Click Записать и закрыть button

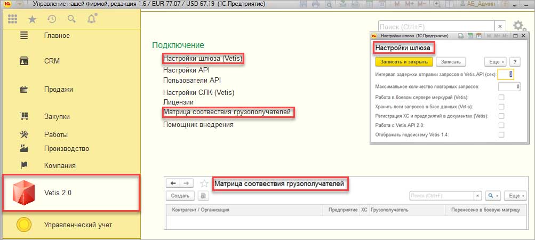pyautogui.click(x=404, y=62)
